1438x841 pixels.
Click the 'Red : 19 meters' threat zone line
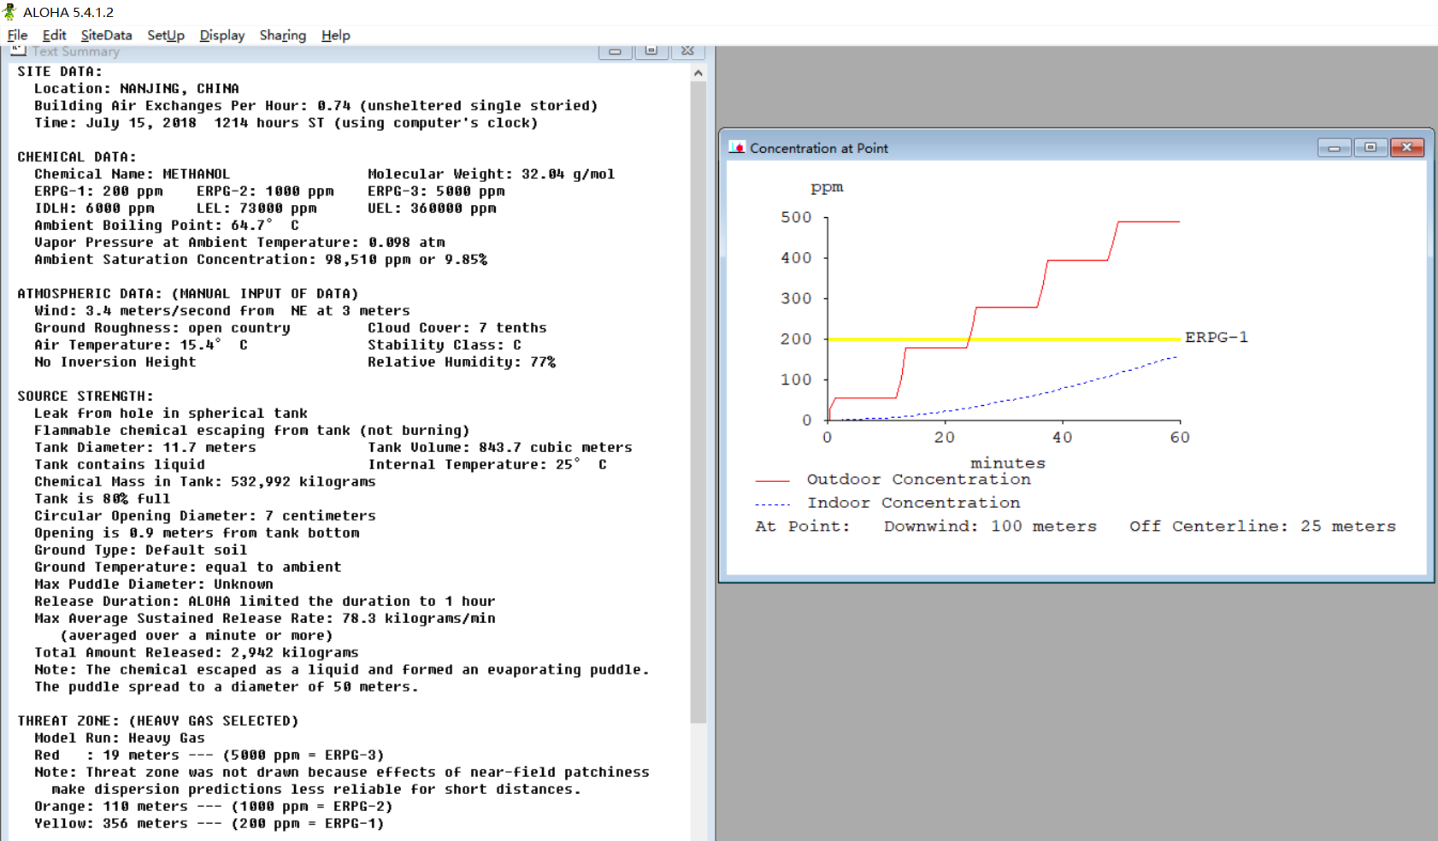209,756
